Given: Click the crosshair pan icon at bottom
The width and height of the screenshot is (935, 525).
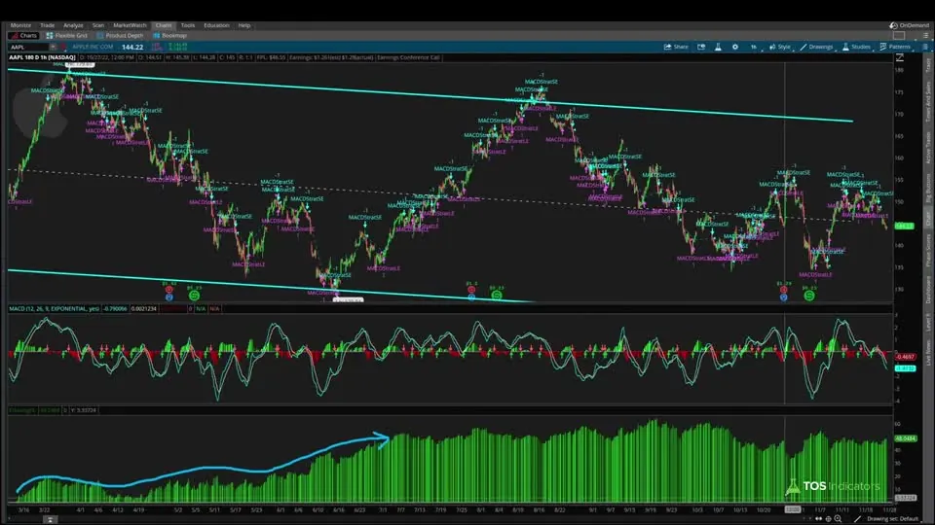Looking at the screenshot, I should tap(828, 519).
